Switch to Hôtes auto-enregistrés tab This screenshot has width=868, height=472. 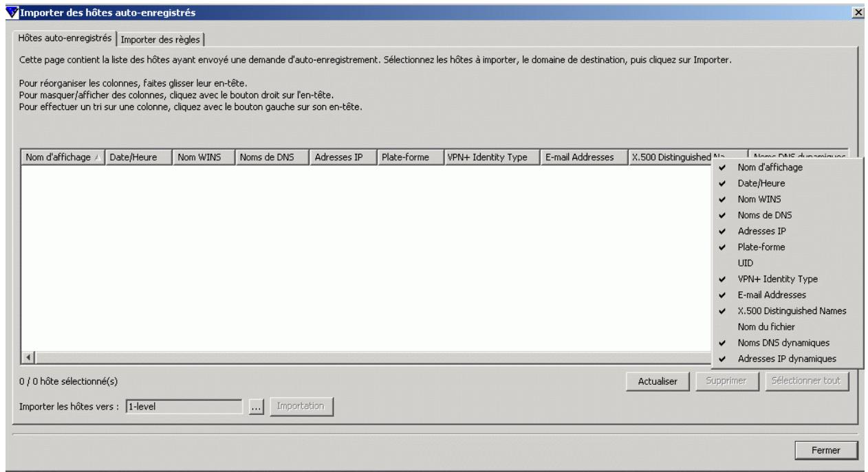coord(65,37)
